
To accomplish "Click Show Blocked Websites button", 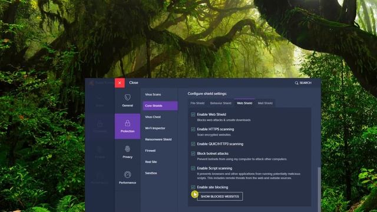I will (220, 196).
